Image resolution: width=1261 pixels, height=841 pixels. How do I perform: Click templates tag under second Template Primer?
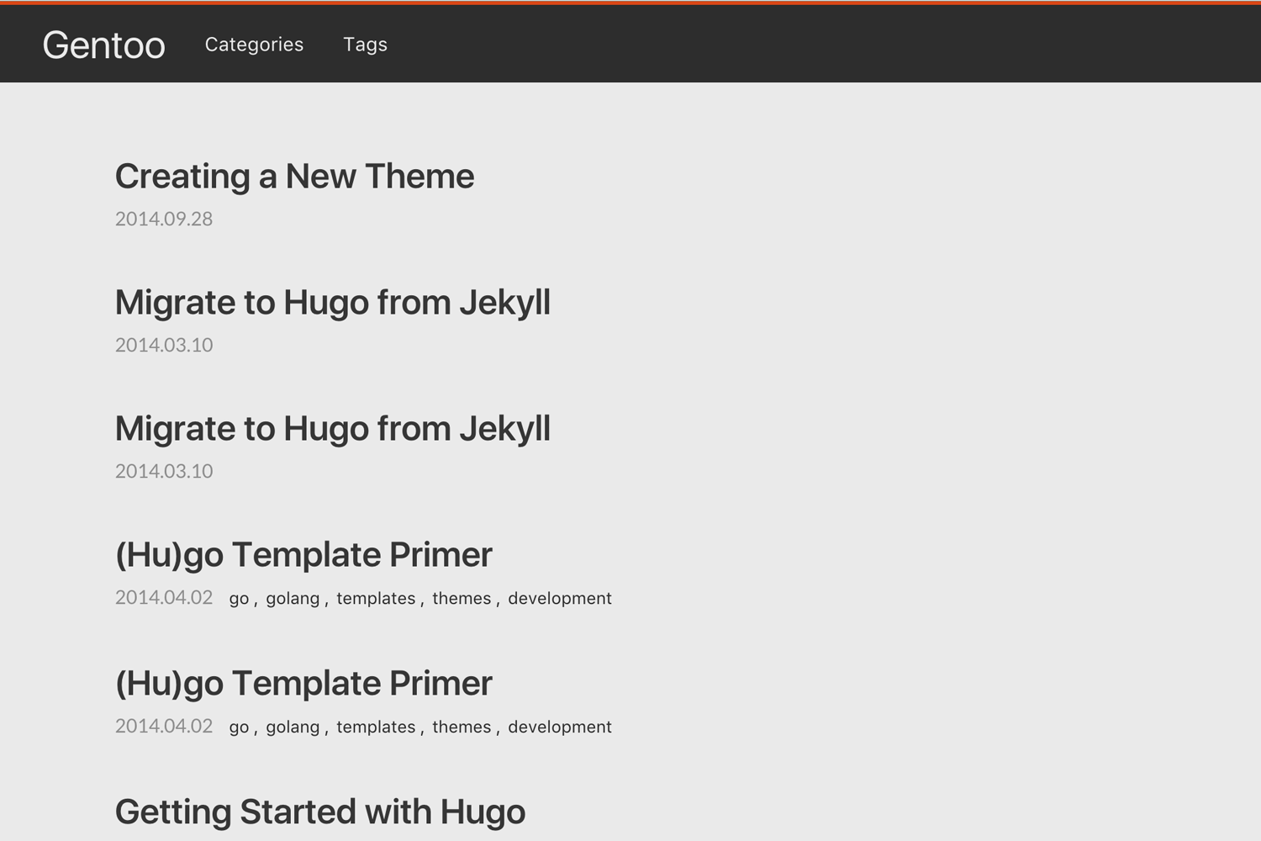point(376,727)
